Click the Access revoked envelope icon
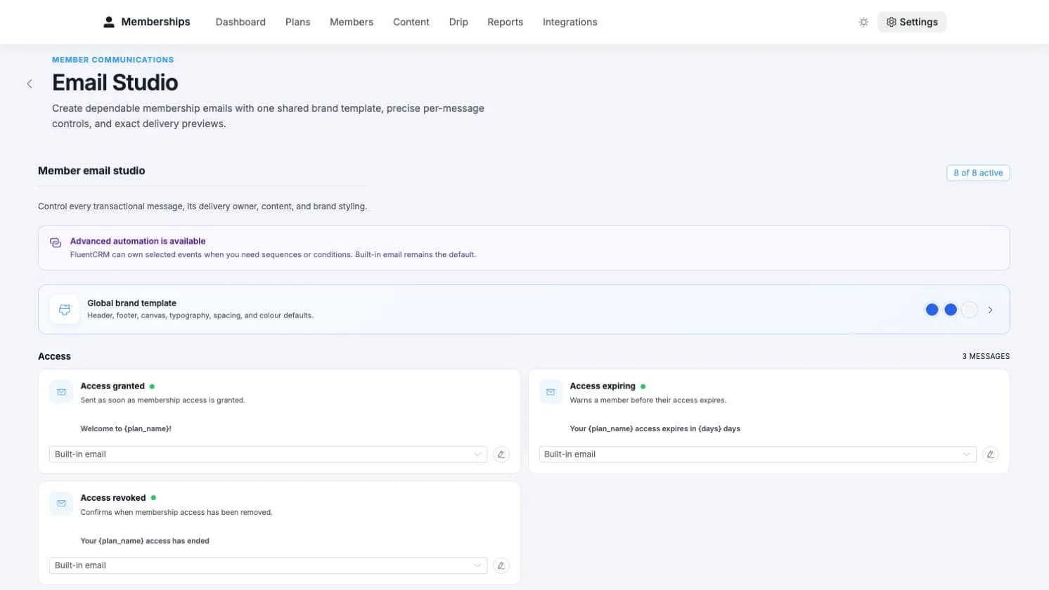 (x=61, y=504)
